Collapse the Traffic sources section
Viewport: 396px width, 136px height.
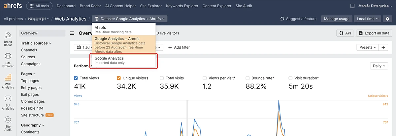pos(36,43)
